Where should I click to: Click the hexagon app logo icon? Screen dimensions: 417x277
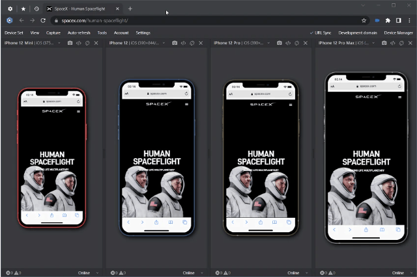point(10,20)
